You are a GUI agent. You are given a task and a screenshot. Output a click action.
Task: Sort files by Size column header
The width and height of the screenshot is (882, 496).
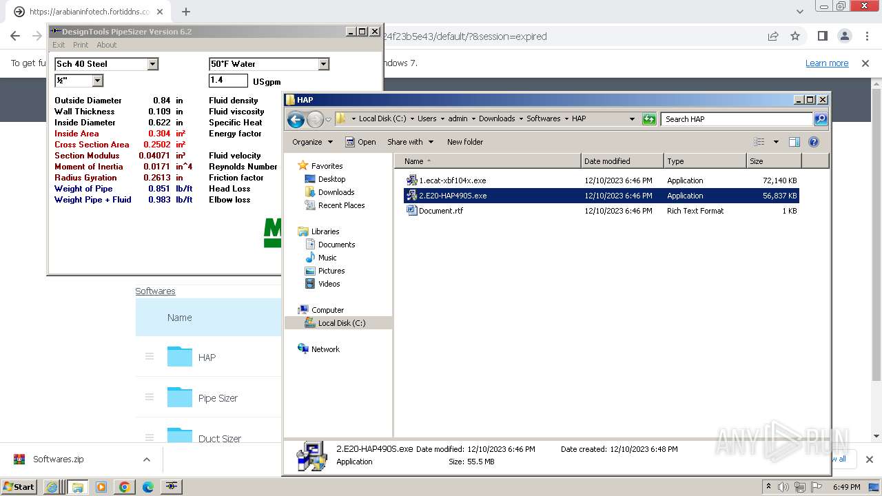coord(774,161)
